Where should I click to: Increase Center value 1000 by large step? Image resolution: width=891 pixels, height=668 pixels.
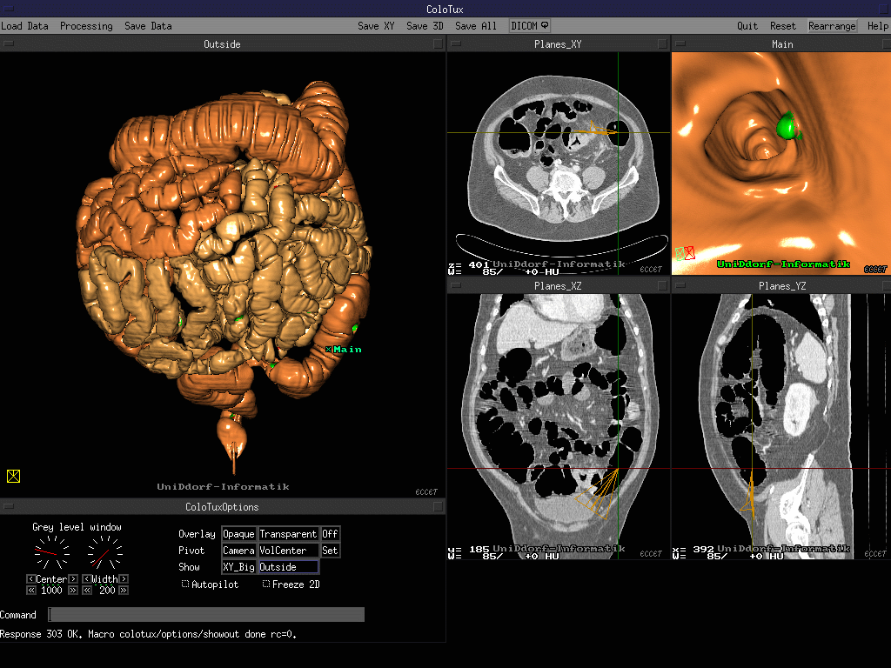[x=73, y=591]
